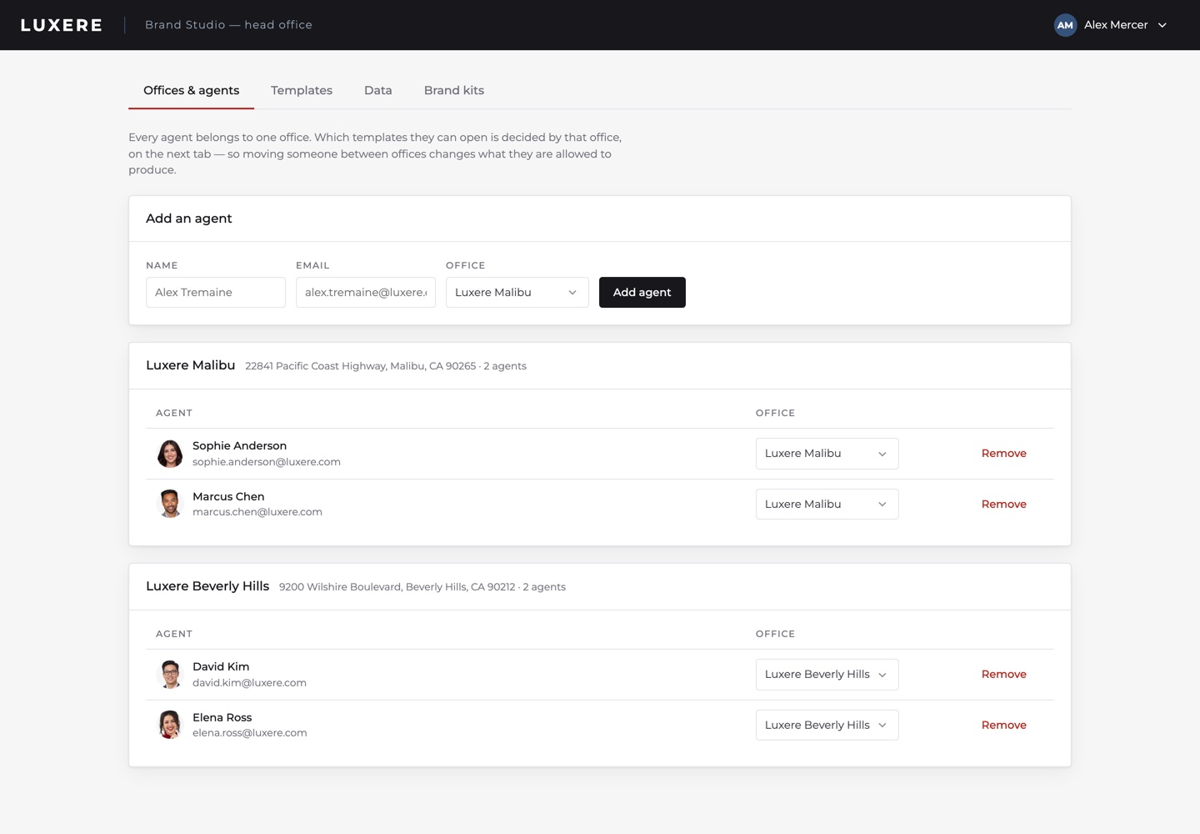The height and width of the screenshot is (834, 1200).
Task: Open Elena Ross's profile photo
Action: [x=170, y=725]
